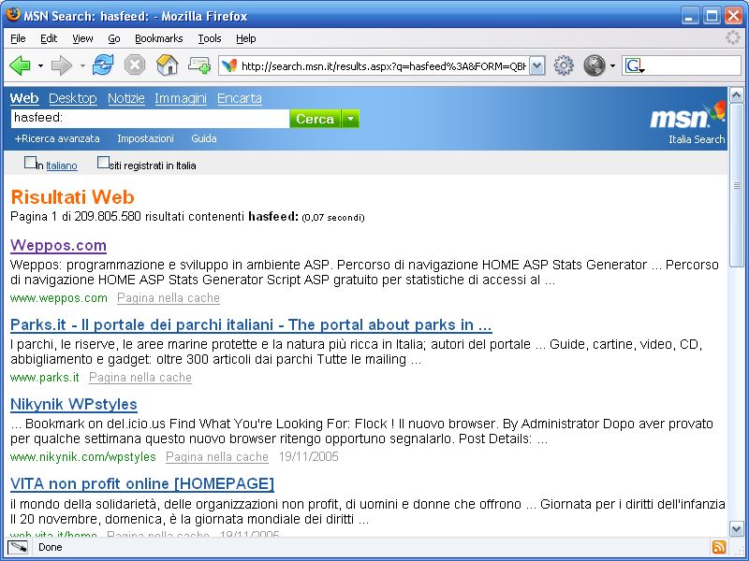Open the Weppos.com result
This screenshot has height=561, width=749.
58,245
